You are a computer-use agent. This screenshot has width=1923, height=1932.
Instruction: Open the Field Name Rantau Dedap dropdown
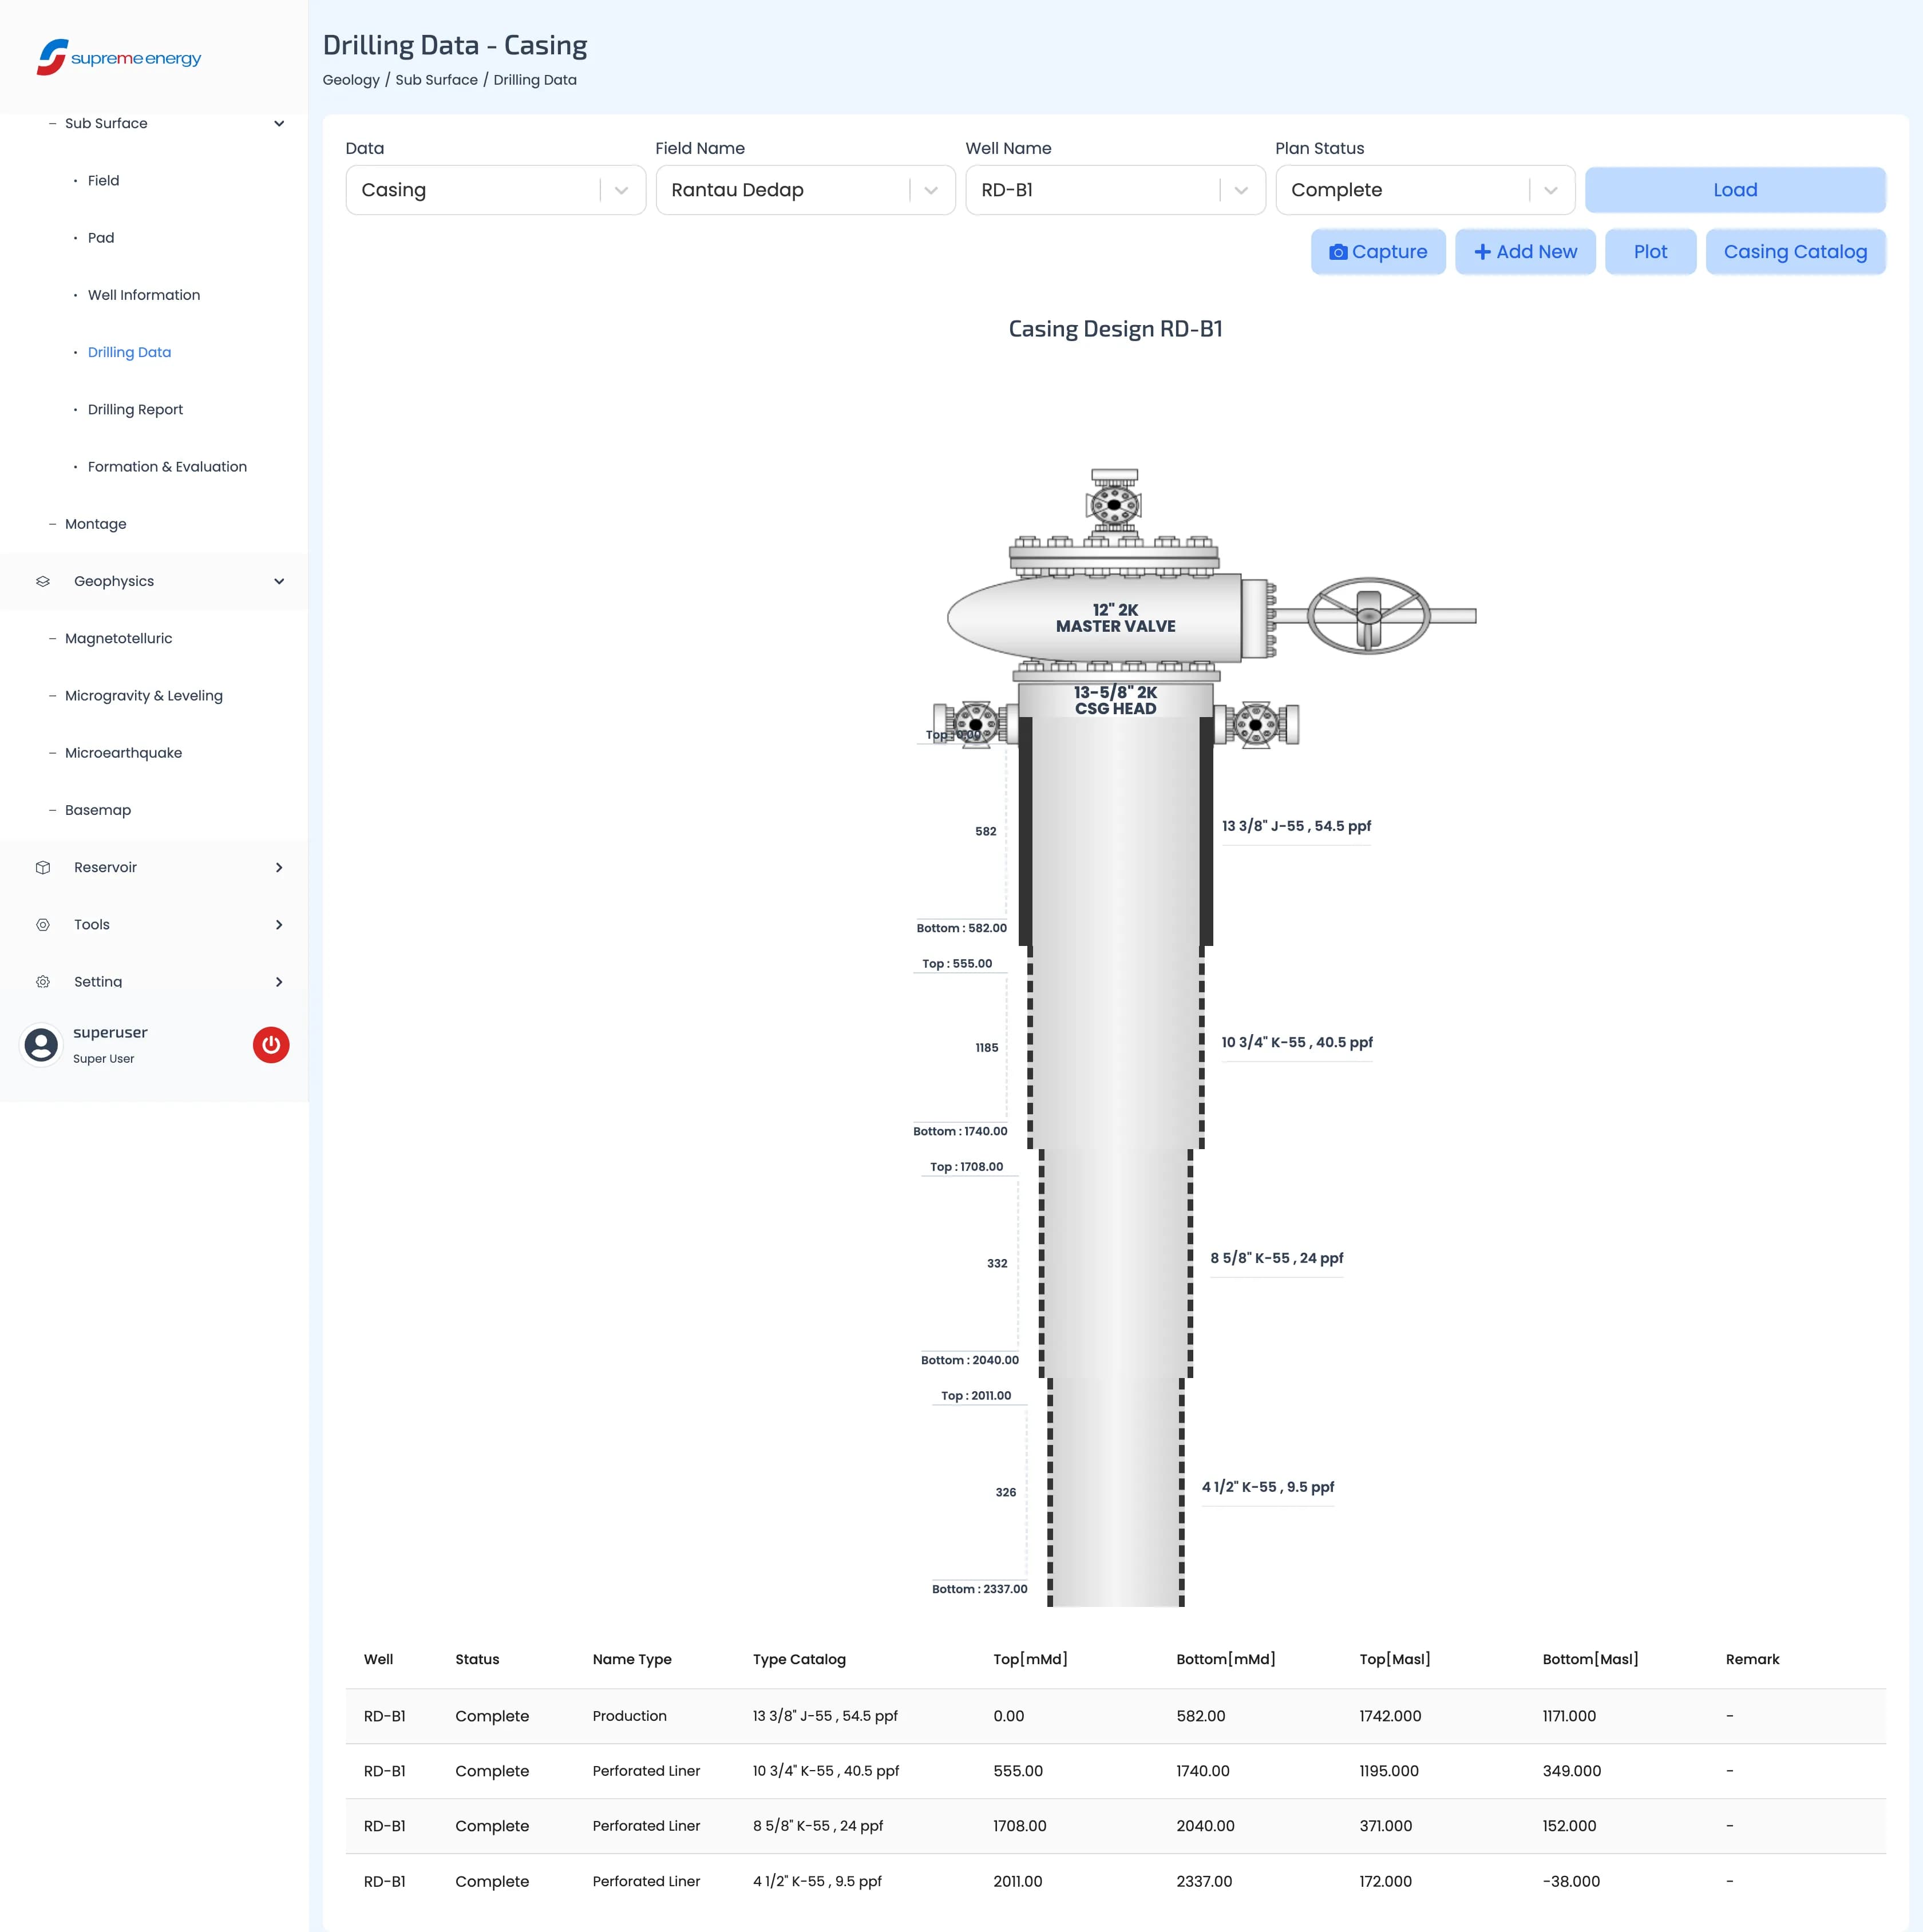click(x=805, y=190)
